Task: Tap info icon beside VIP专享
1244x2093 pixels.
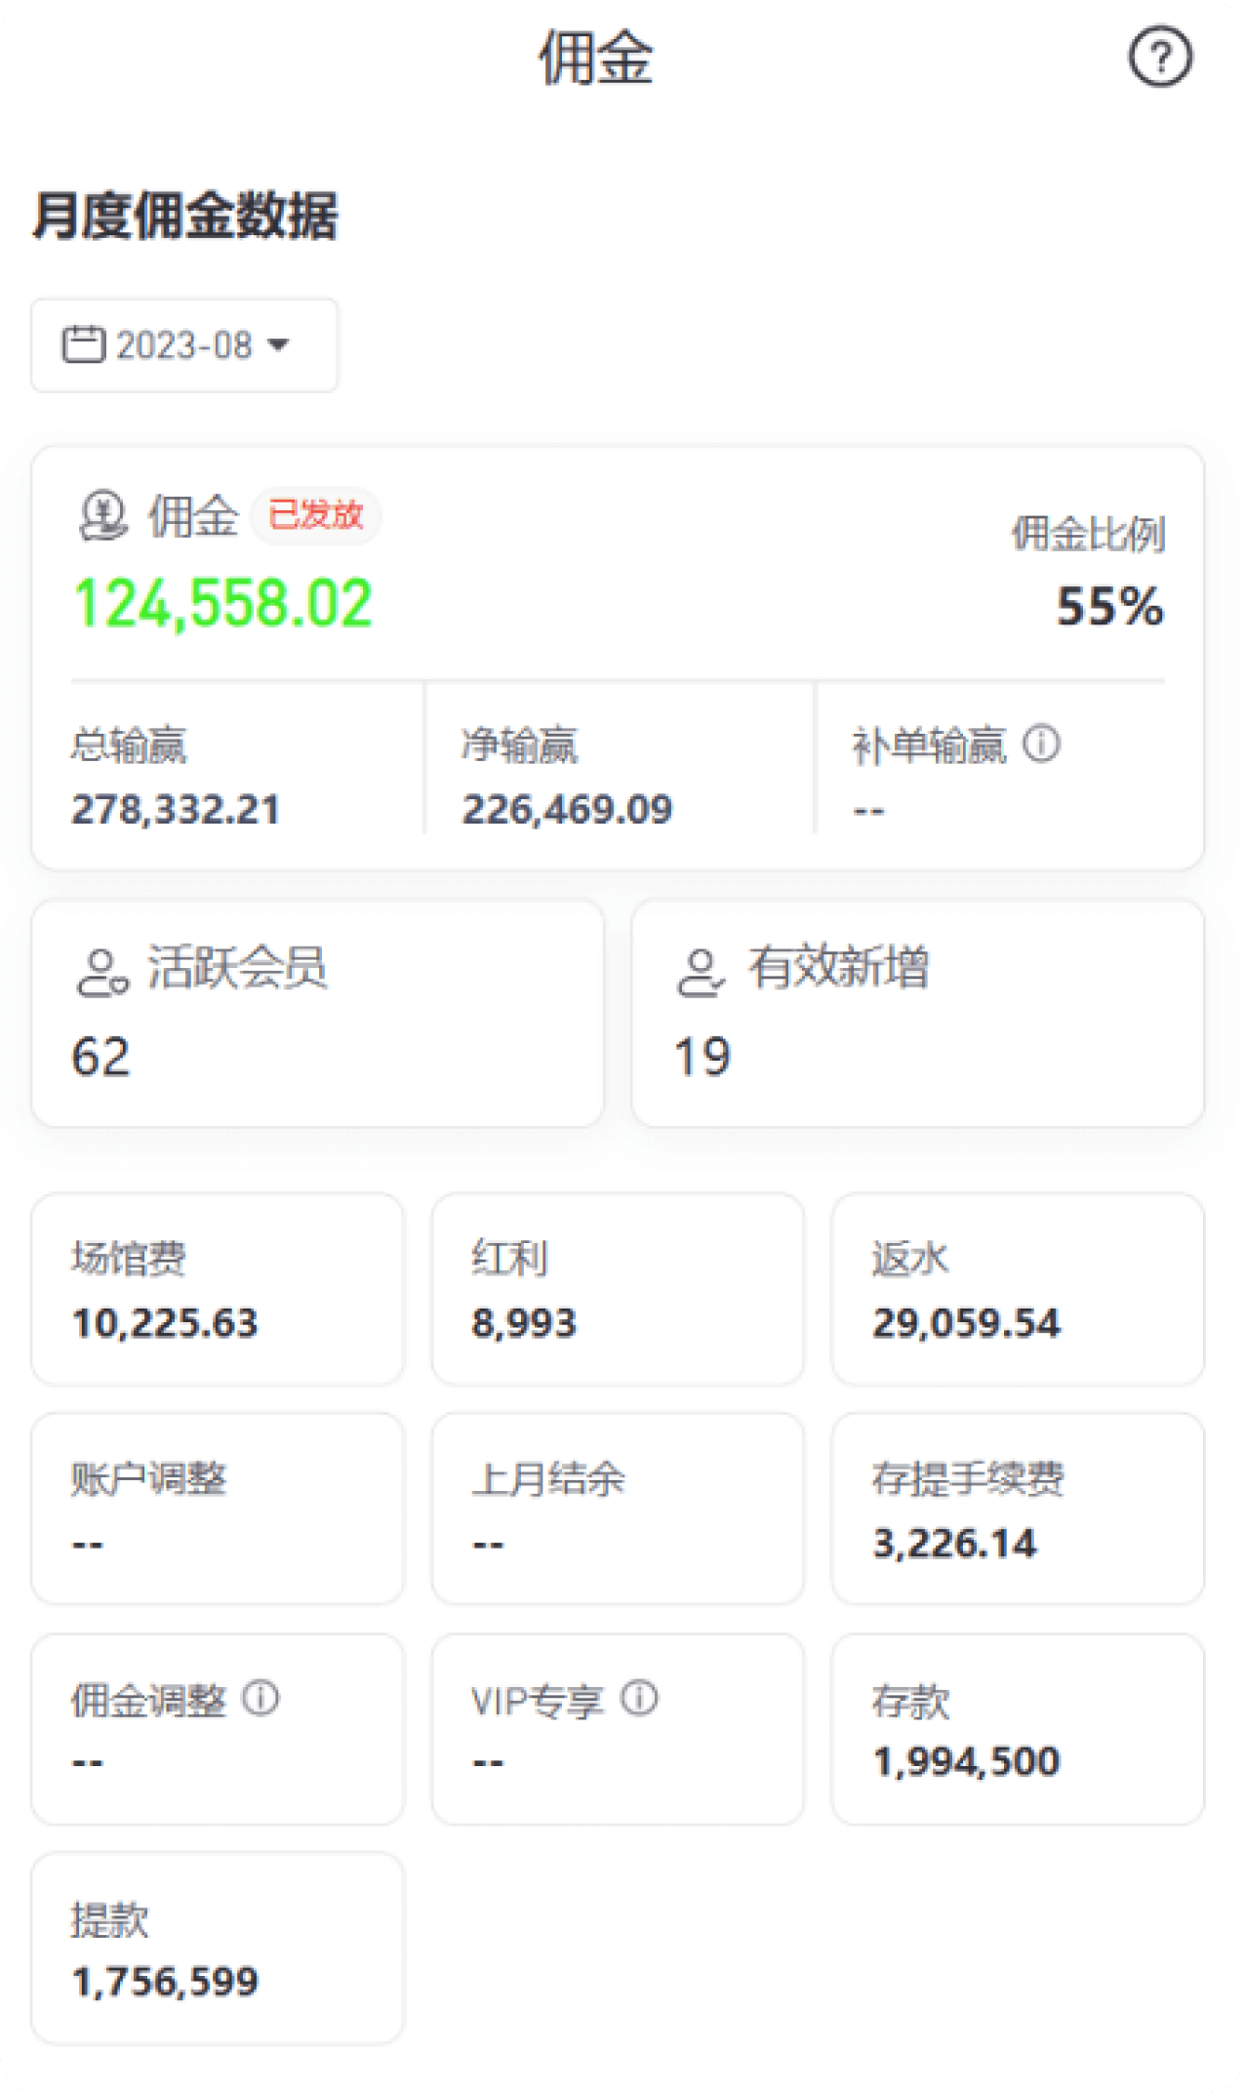Action: click(x=640, y=1699)
